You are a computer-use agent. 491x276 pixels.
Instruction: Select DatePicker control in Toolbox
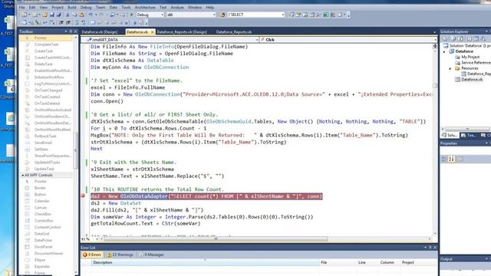tap(44, 240)
